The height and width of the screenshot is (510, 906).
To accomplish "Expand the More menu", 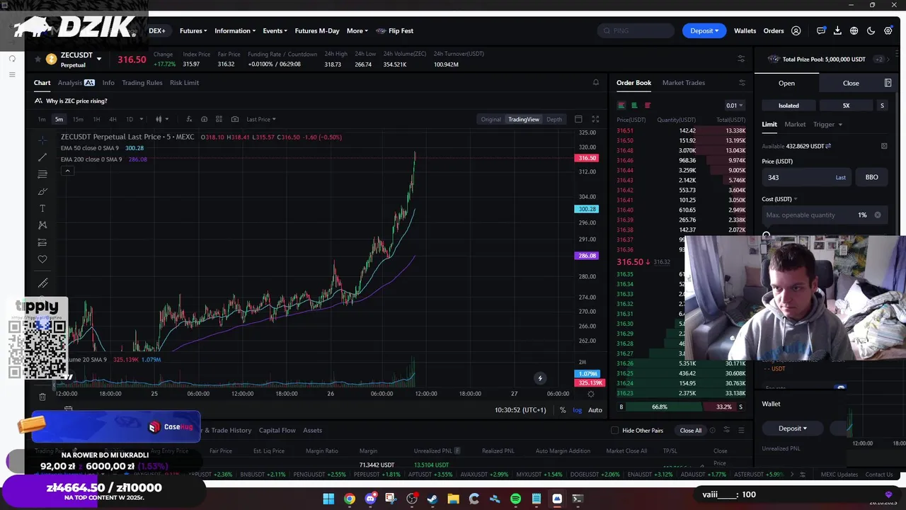I will 357,31.
